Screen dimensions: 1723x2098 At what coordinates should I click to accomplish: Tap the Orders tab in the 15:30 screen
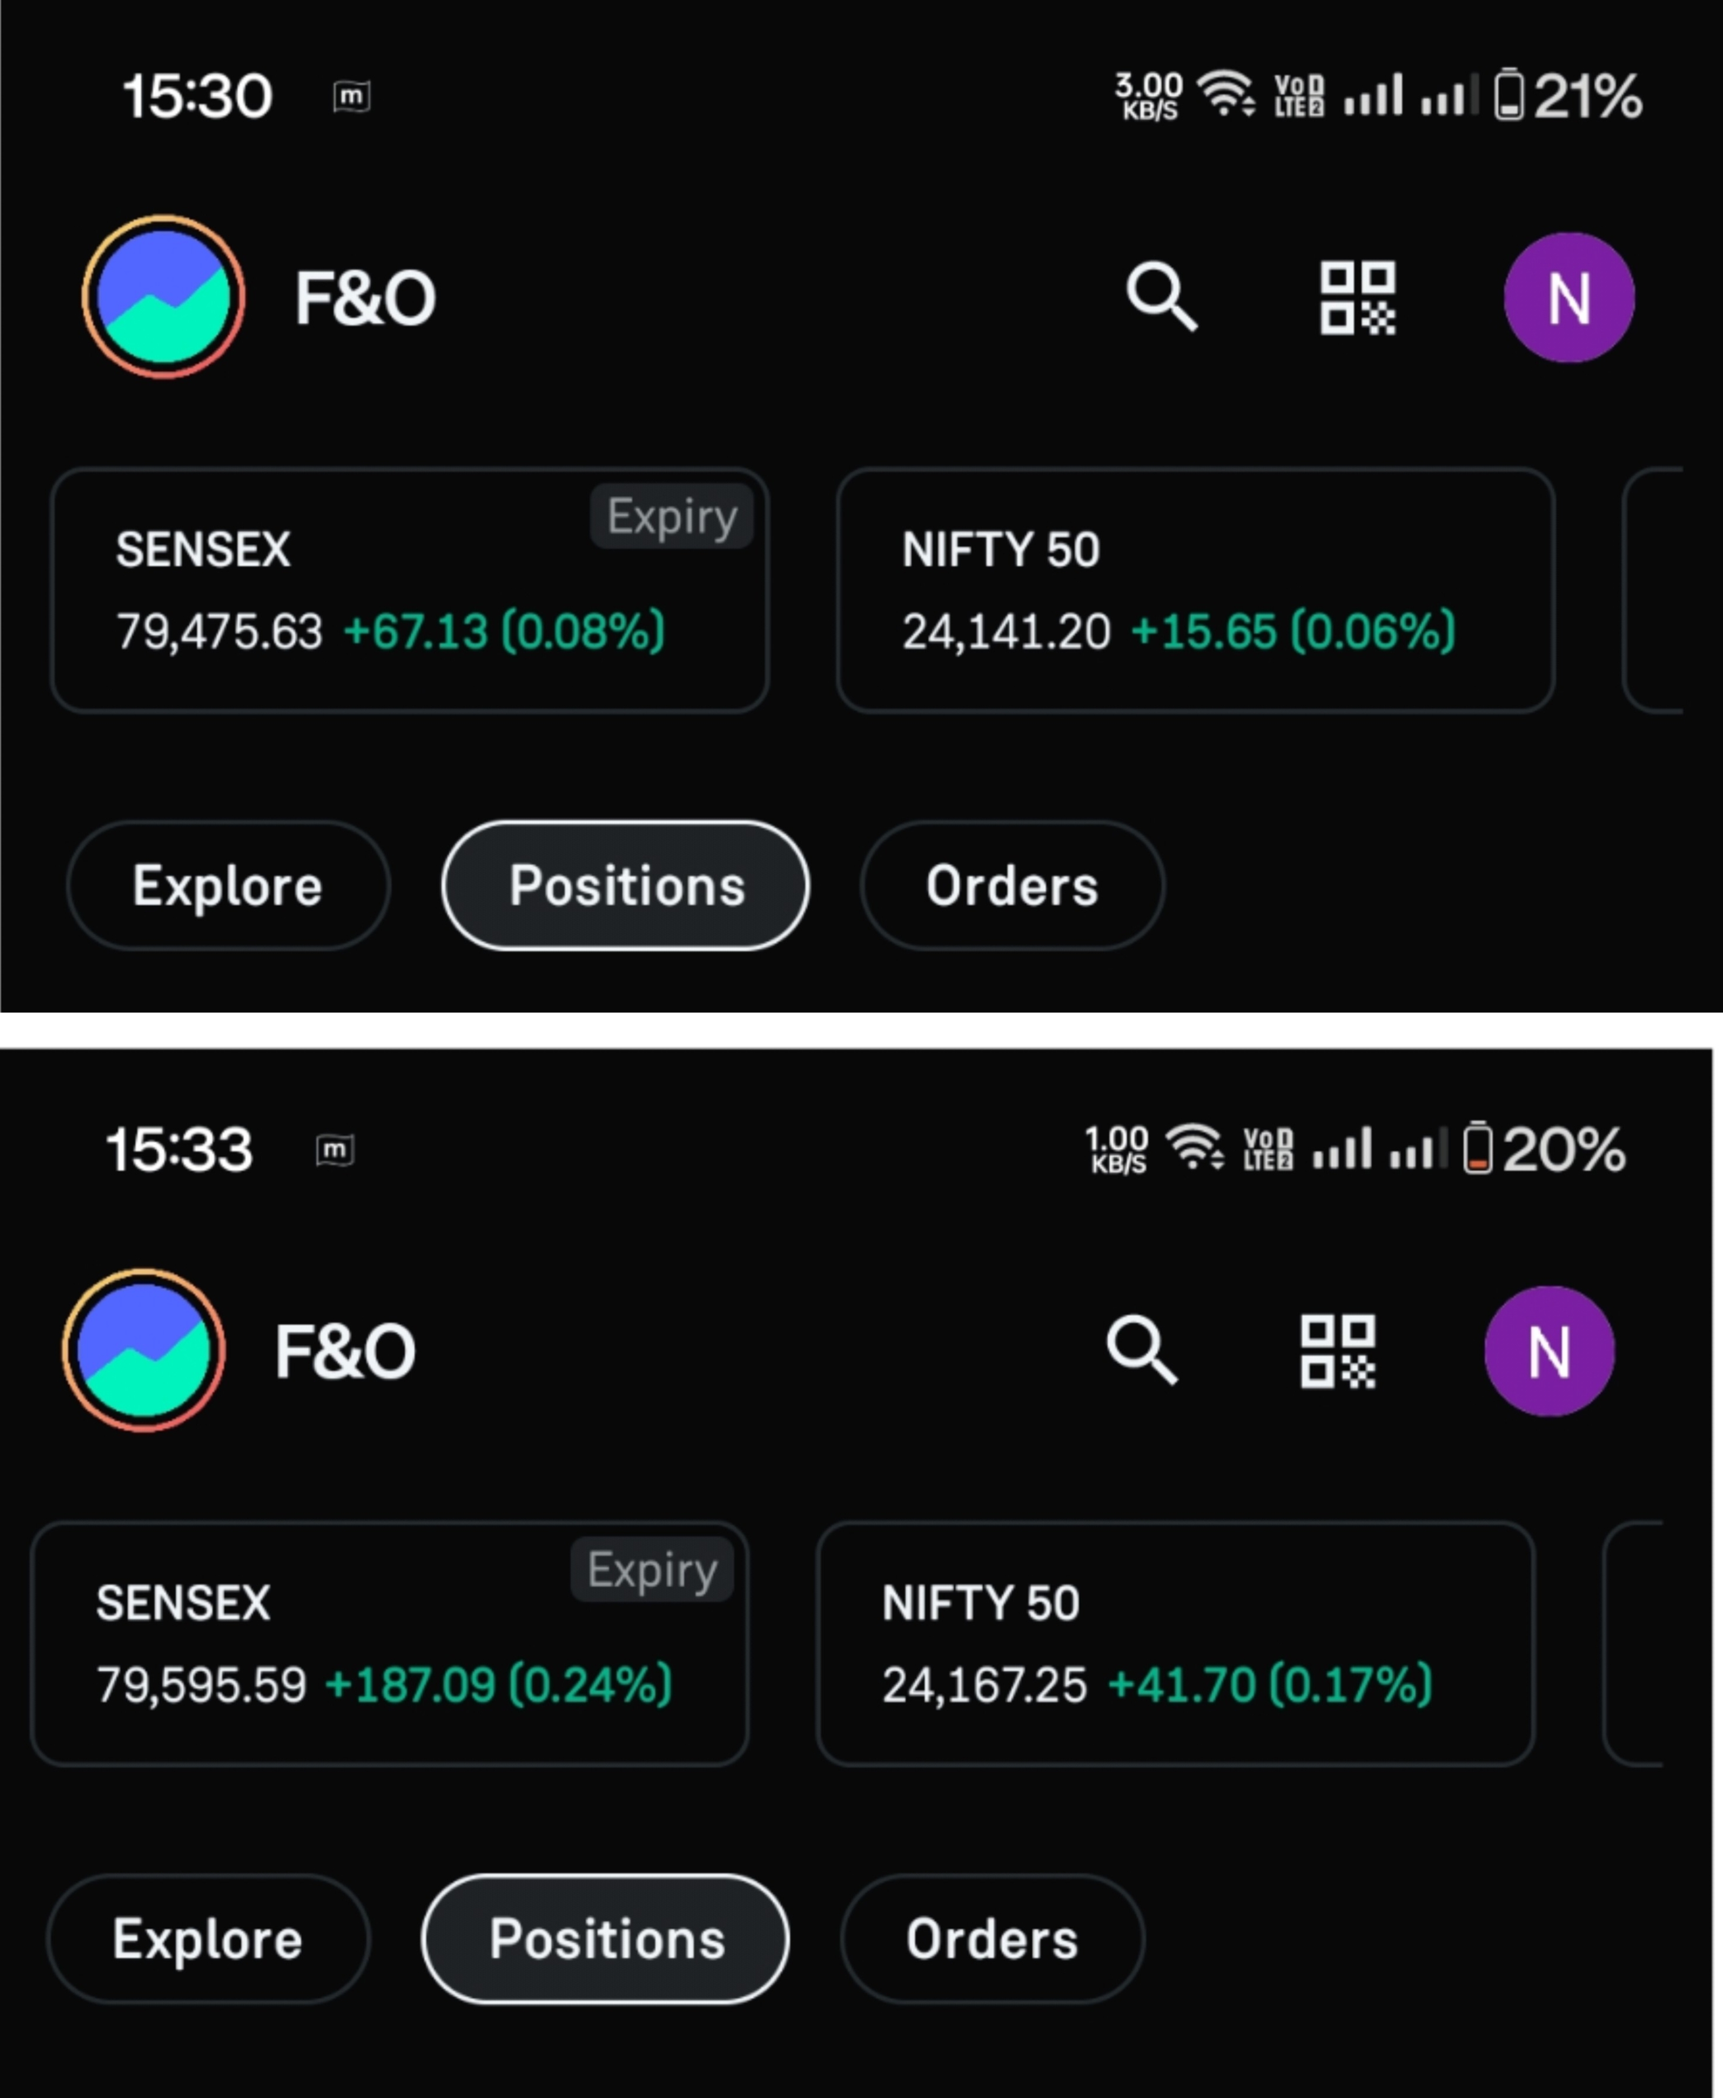coord(1012,885)
